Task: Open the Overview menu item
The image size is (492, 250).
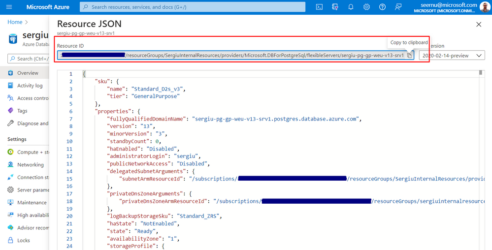Action: pyautogui.click(x=28, y=73)
